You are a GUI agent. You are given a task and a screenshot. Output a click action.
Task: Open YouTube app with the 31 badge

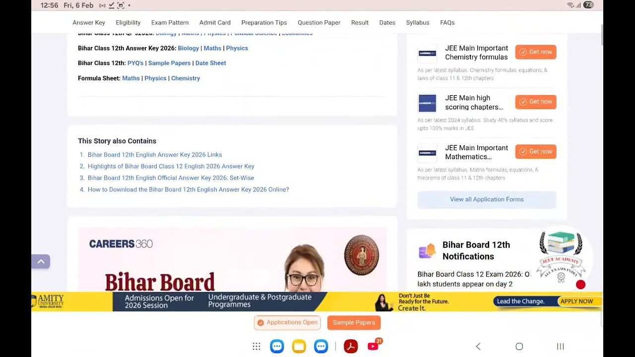(374, 346)
